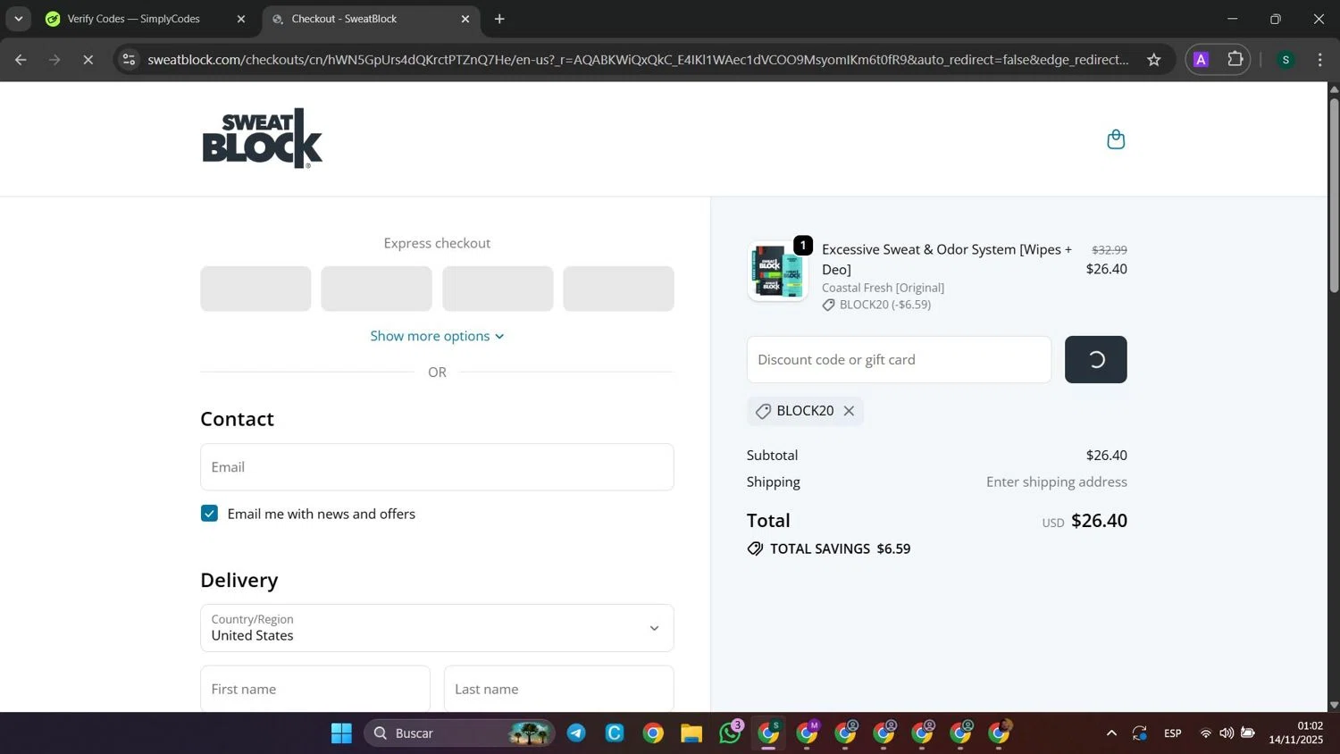Open the shopping bag cart icon
Image resolution: width=1340 pixels, height=754 pixels.
tap(1116, 139)
